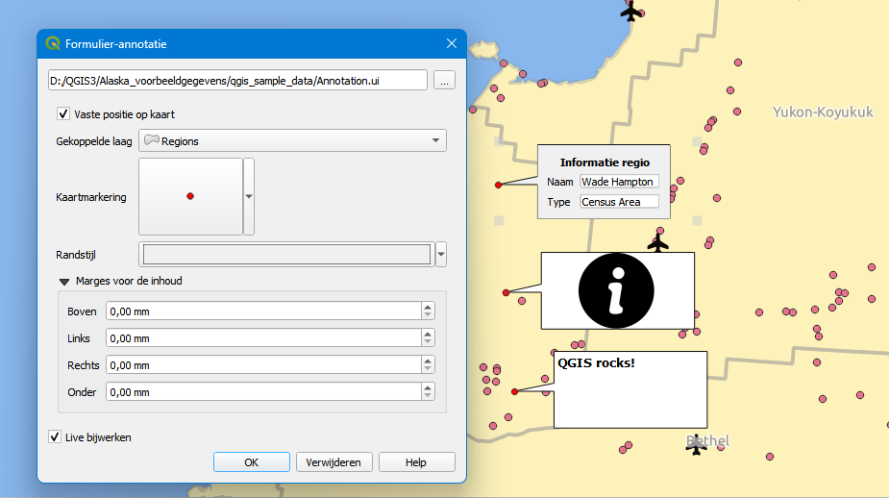The image size is (889, 498).
Task: Click red marker of QGIS rocks annotation
Action: 515,392
